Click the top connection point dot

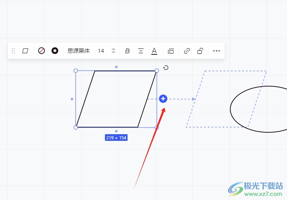pos(116,67)
